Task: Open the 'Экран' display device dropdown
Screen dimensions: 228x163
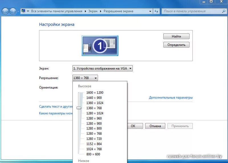Action: coord(103,68)
